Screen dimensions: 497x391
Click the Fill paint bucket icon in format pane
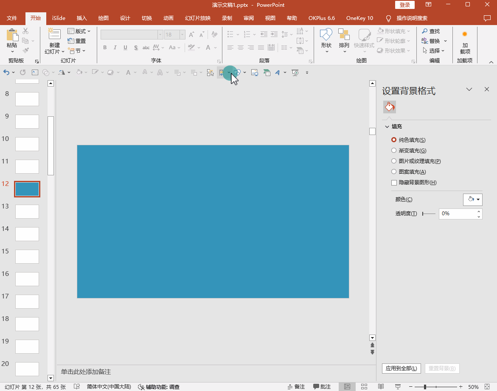click(x=390, y=107)
